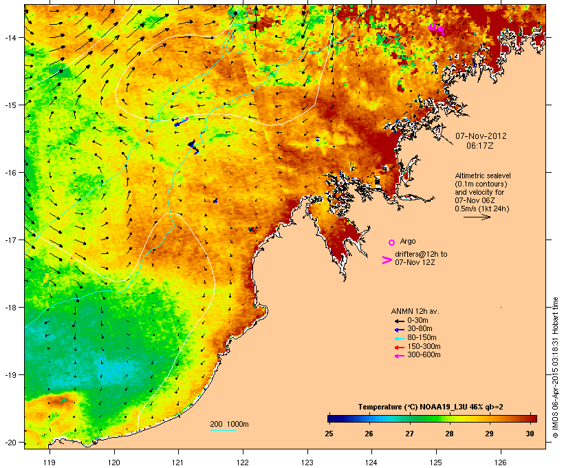Screen dimensions: 564x468
Task: Click the blue 30-80m legend arrow
Action: pyautogui.click(x=400, y=330)
